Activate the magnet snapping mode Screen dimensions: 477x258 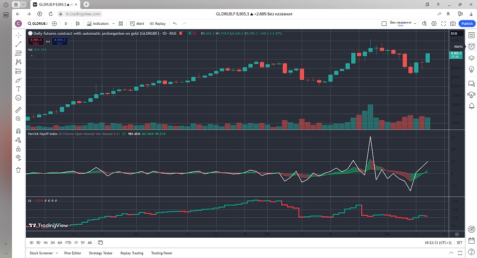point(18,131)
